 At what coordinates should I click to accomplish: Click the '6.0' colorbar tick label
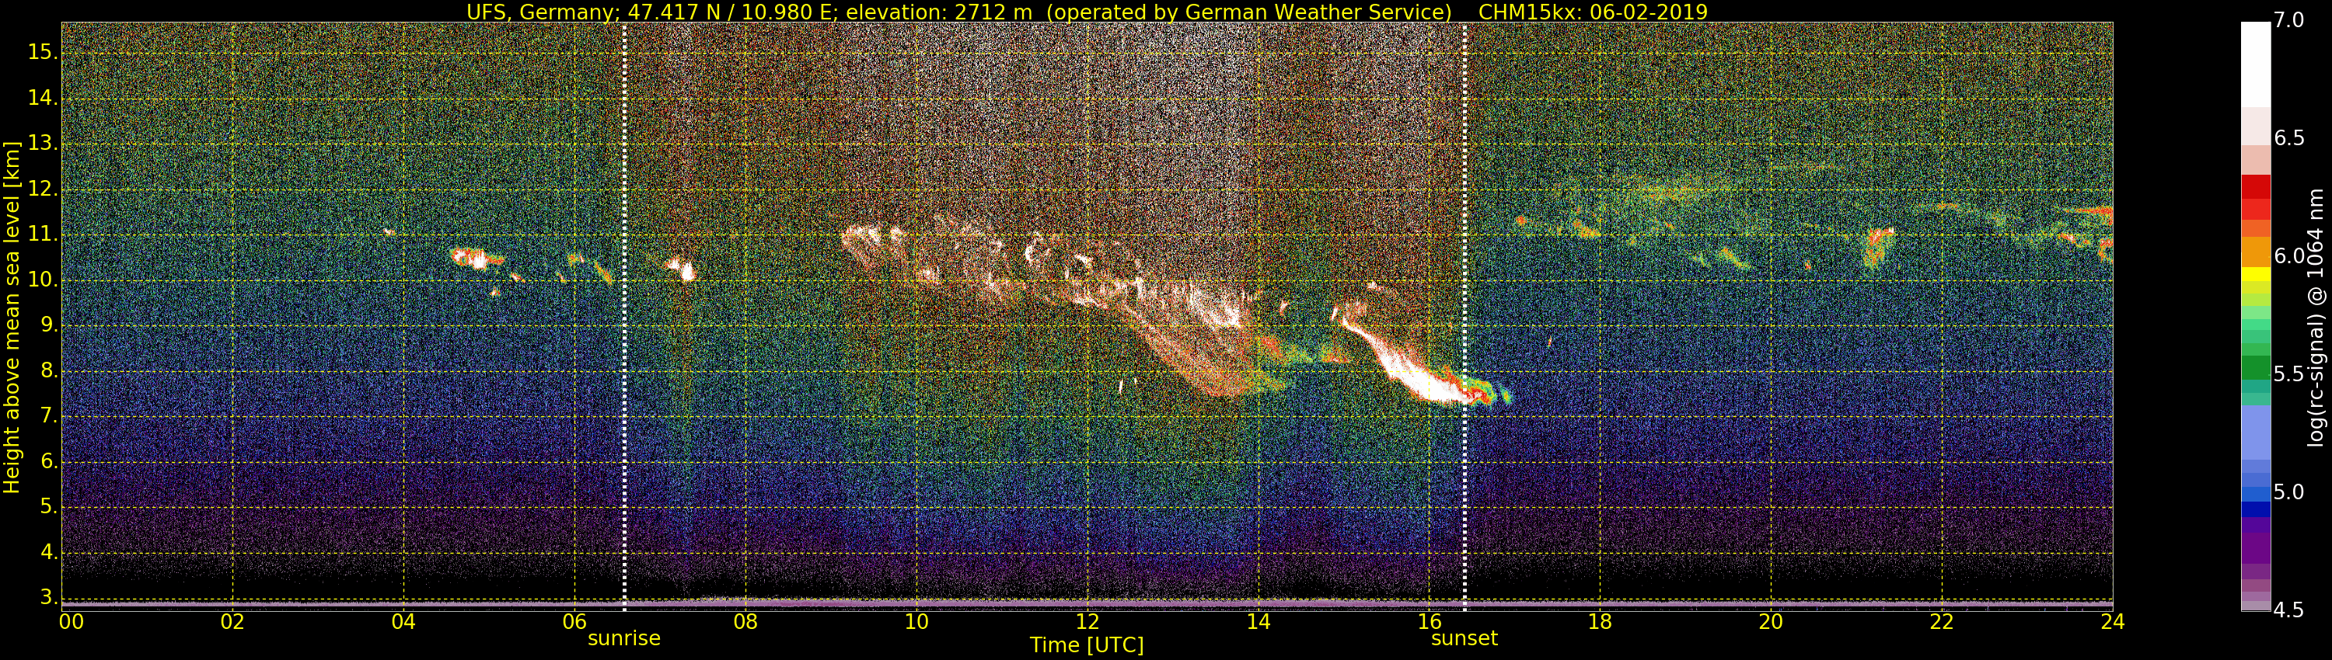pos(2288,257)
